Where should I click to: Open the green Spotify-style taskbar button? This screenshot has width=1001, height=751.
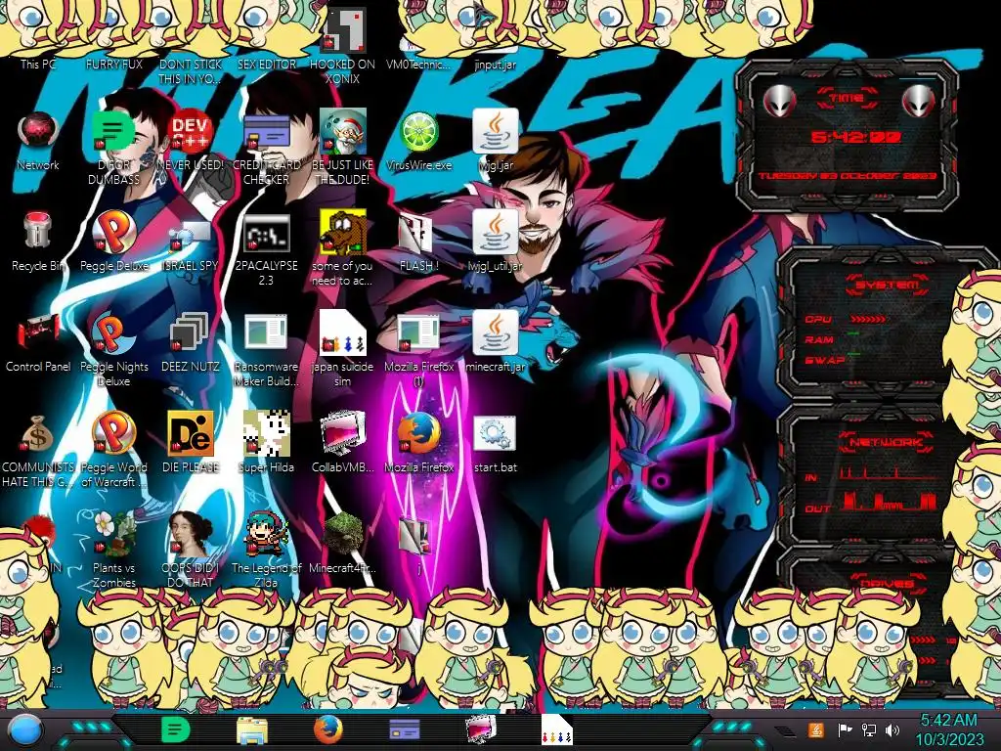(176, 729)
